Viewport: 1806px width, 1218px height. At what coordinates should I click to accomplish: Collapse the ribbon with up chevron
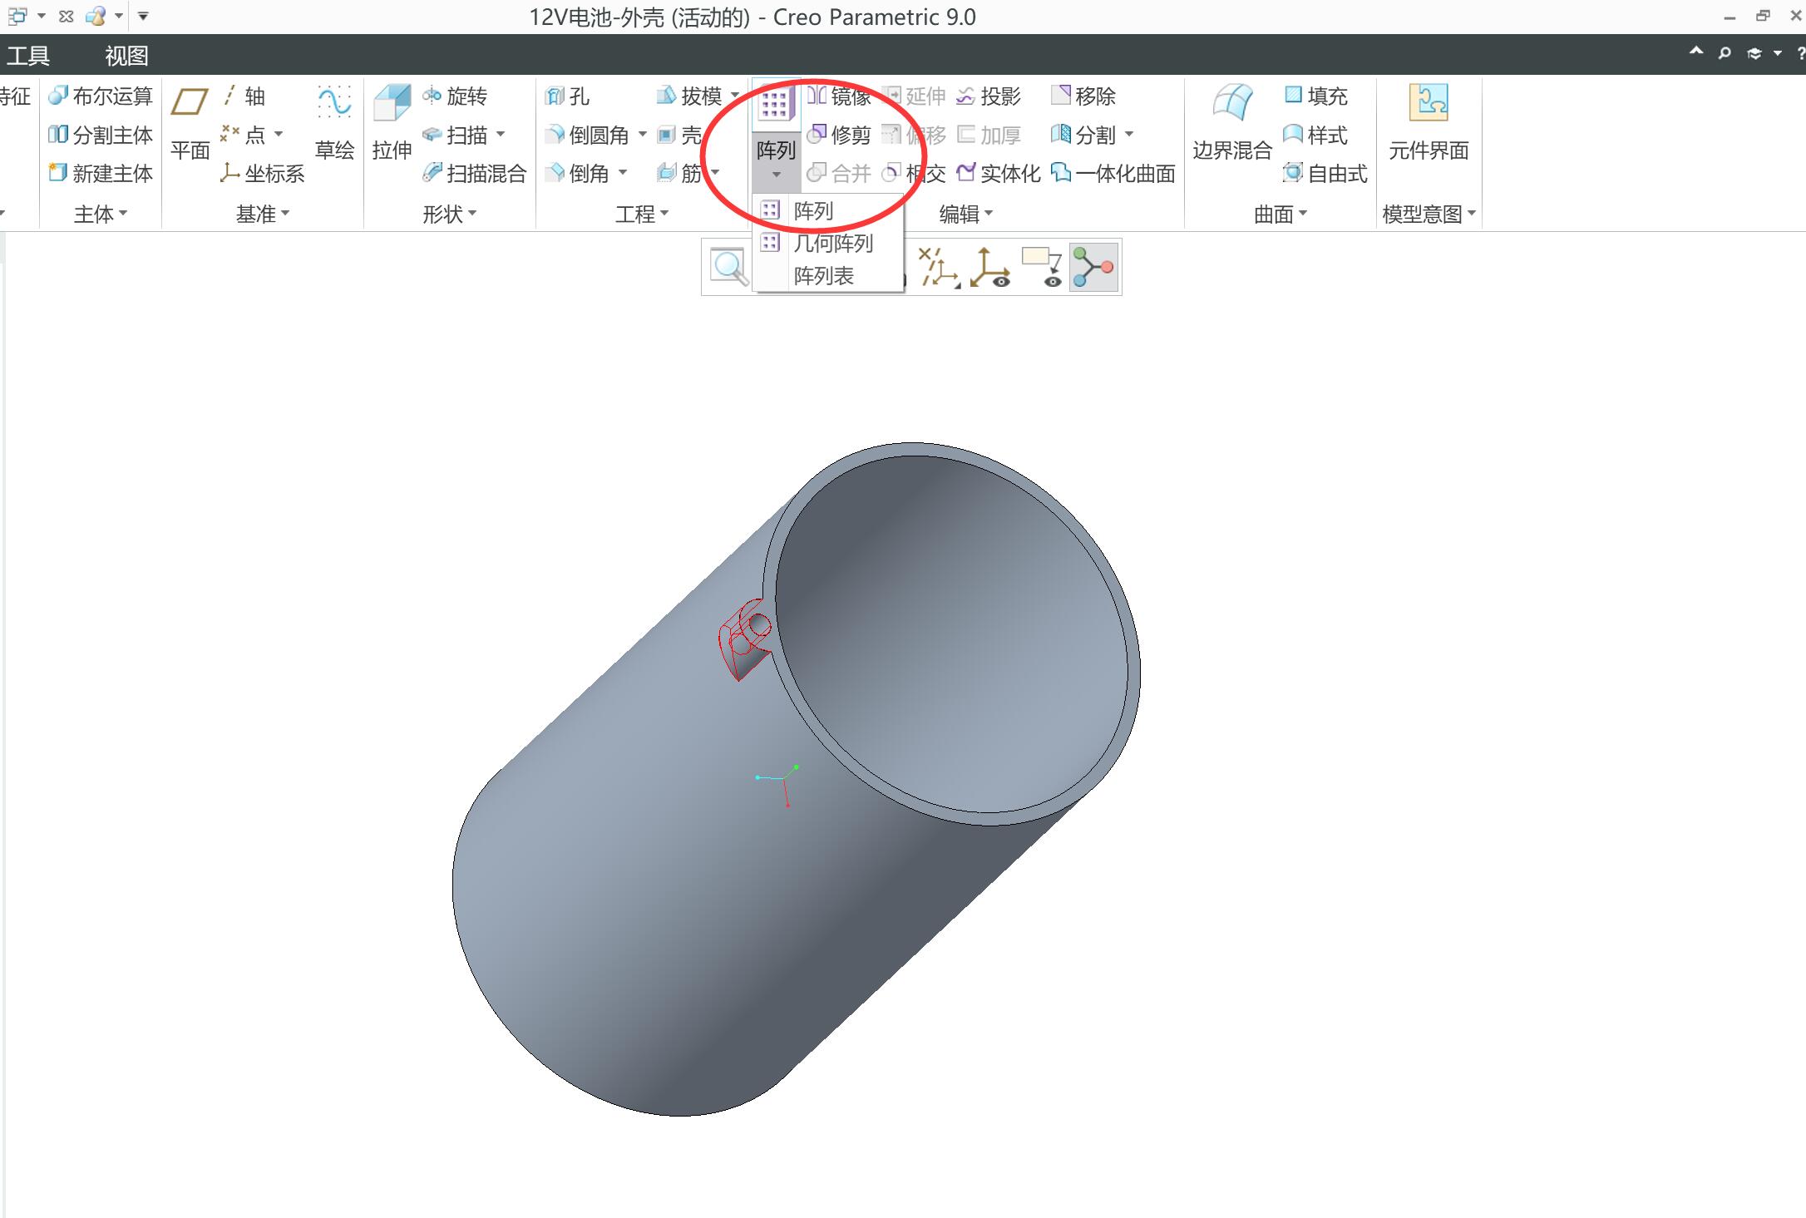(1696, 52)
